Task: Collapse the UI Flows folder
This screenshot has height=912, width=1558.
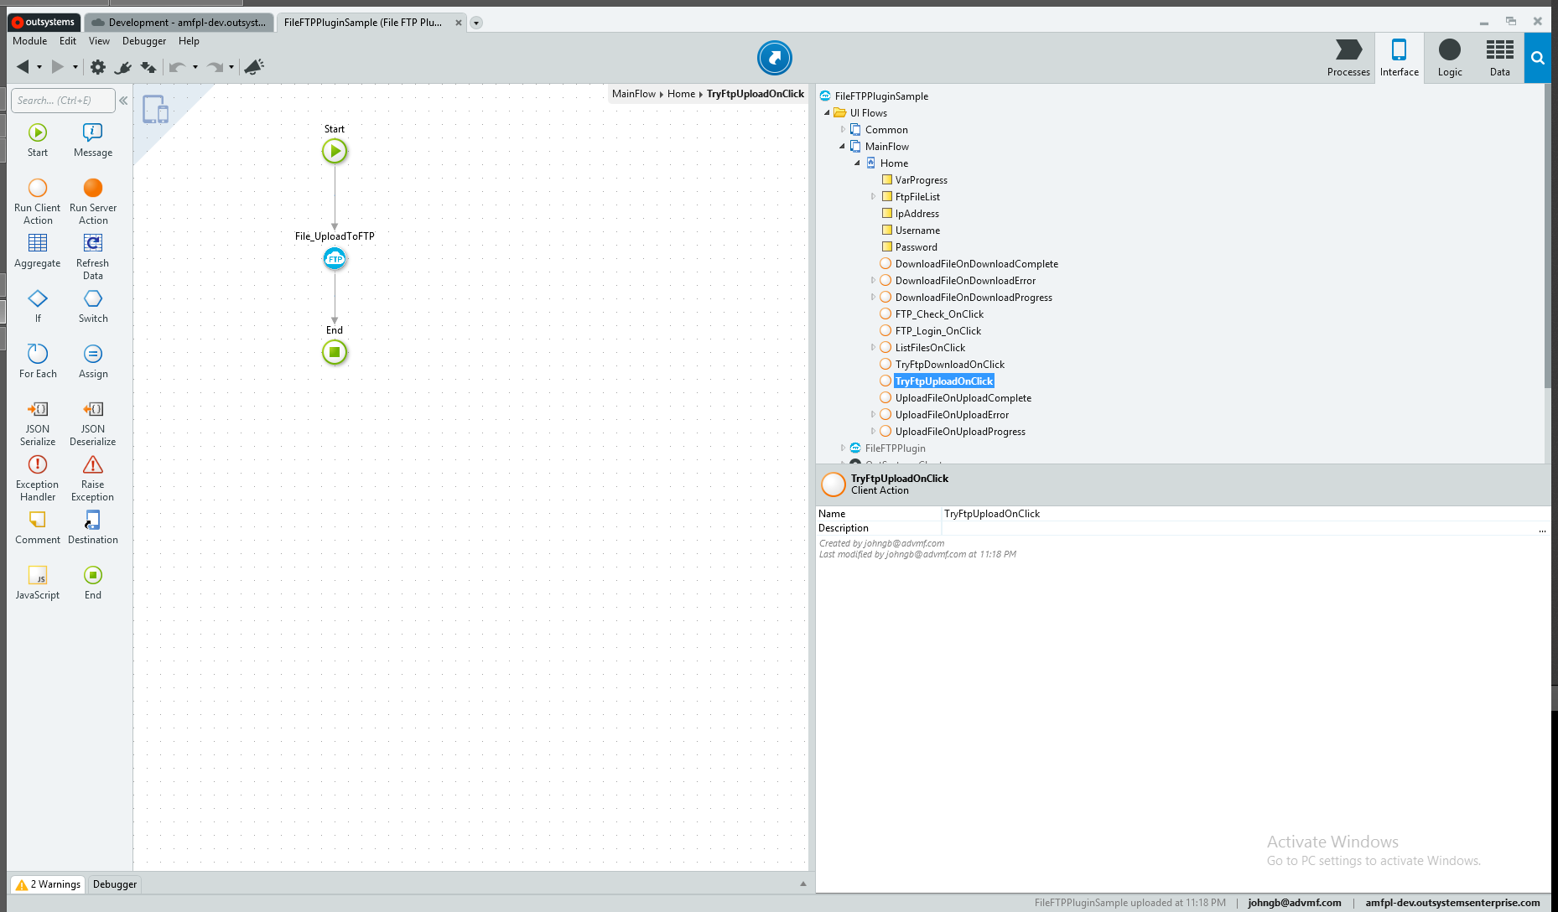Action: coord(827,113)
